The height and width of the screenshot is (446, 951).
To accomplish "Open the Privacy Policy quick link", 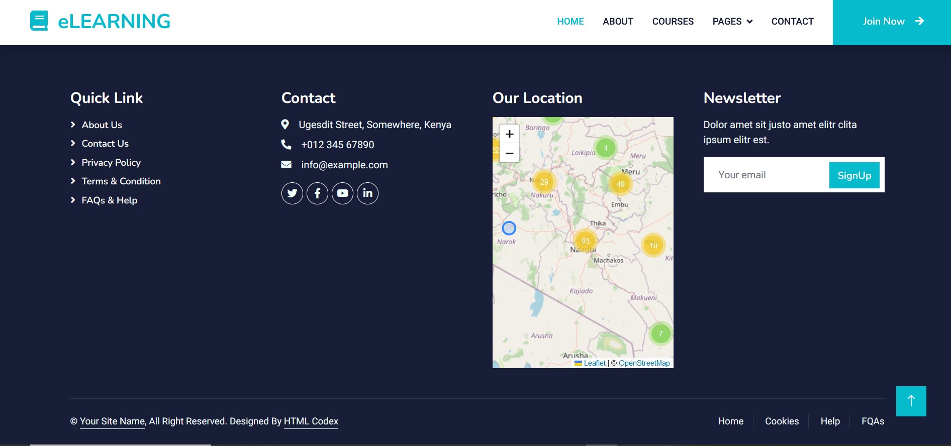I will coord(111,163).
